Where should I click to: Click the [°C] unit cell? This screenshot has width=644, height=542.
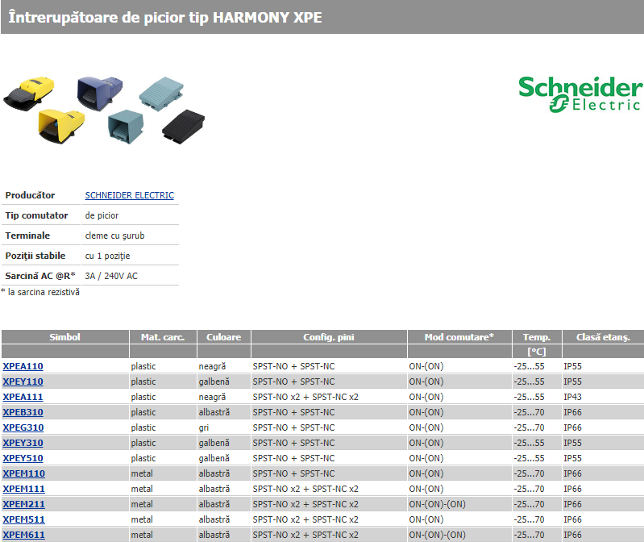(x=537, y=352)
